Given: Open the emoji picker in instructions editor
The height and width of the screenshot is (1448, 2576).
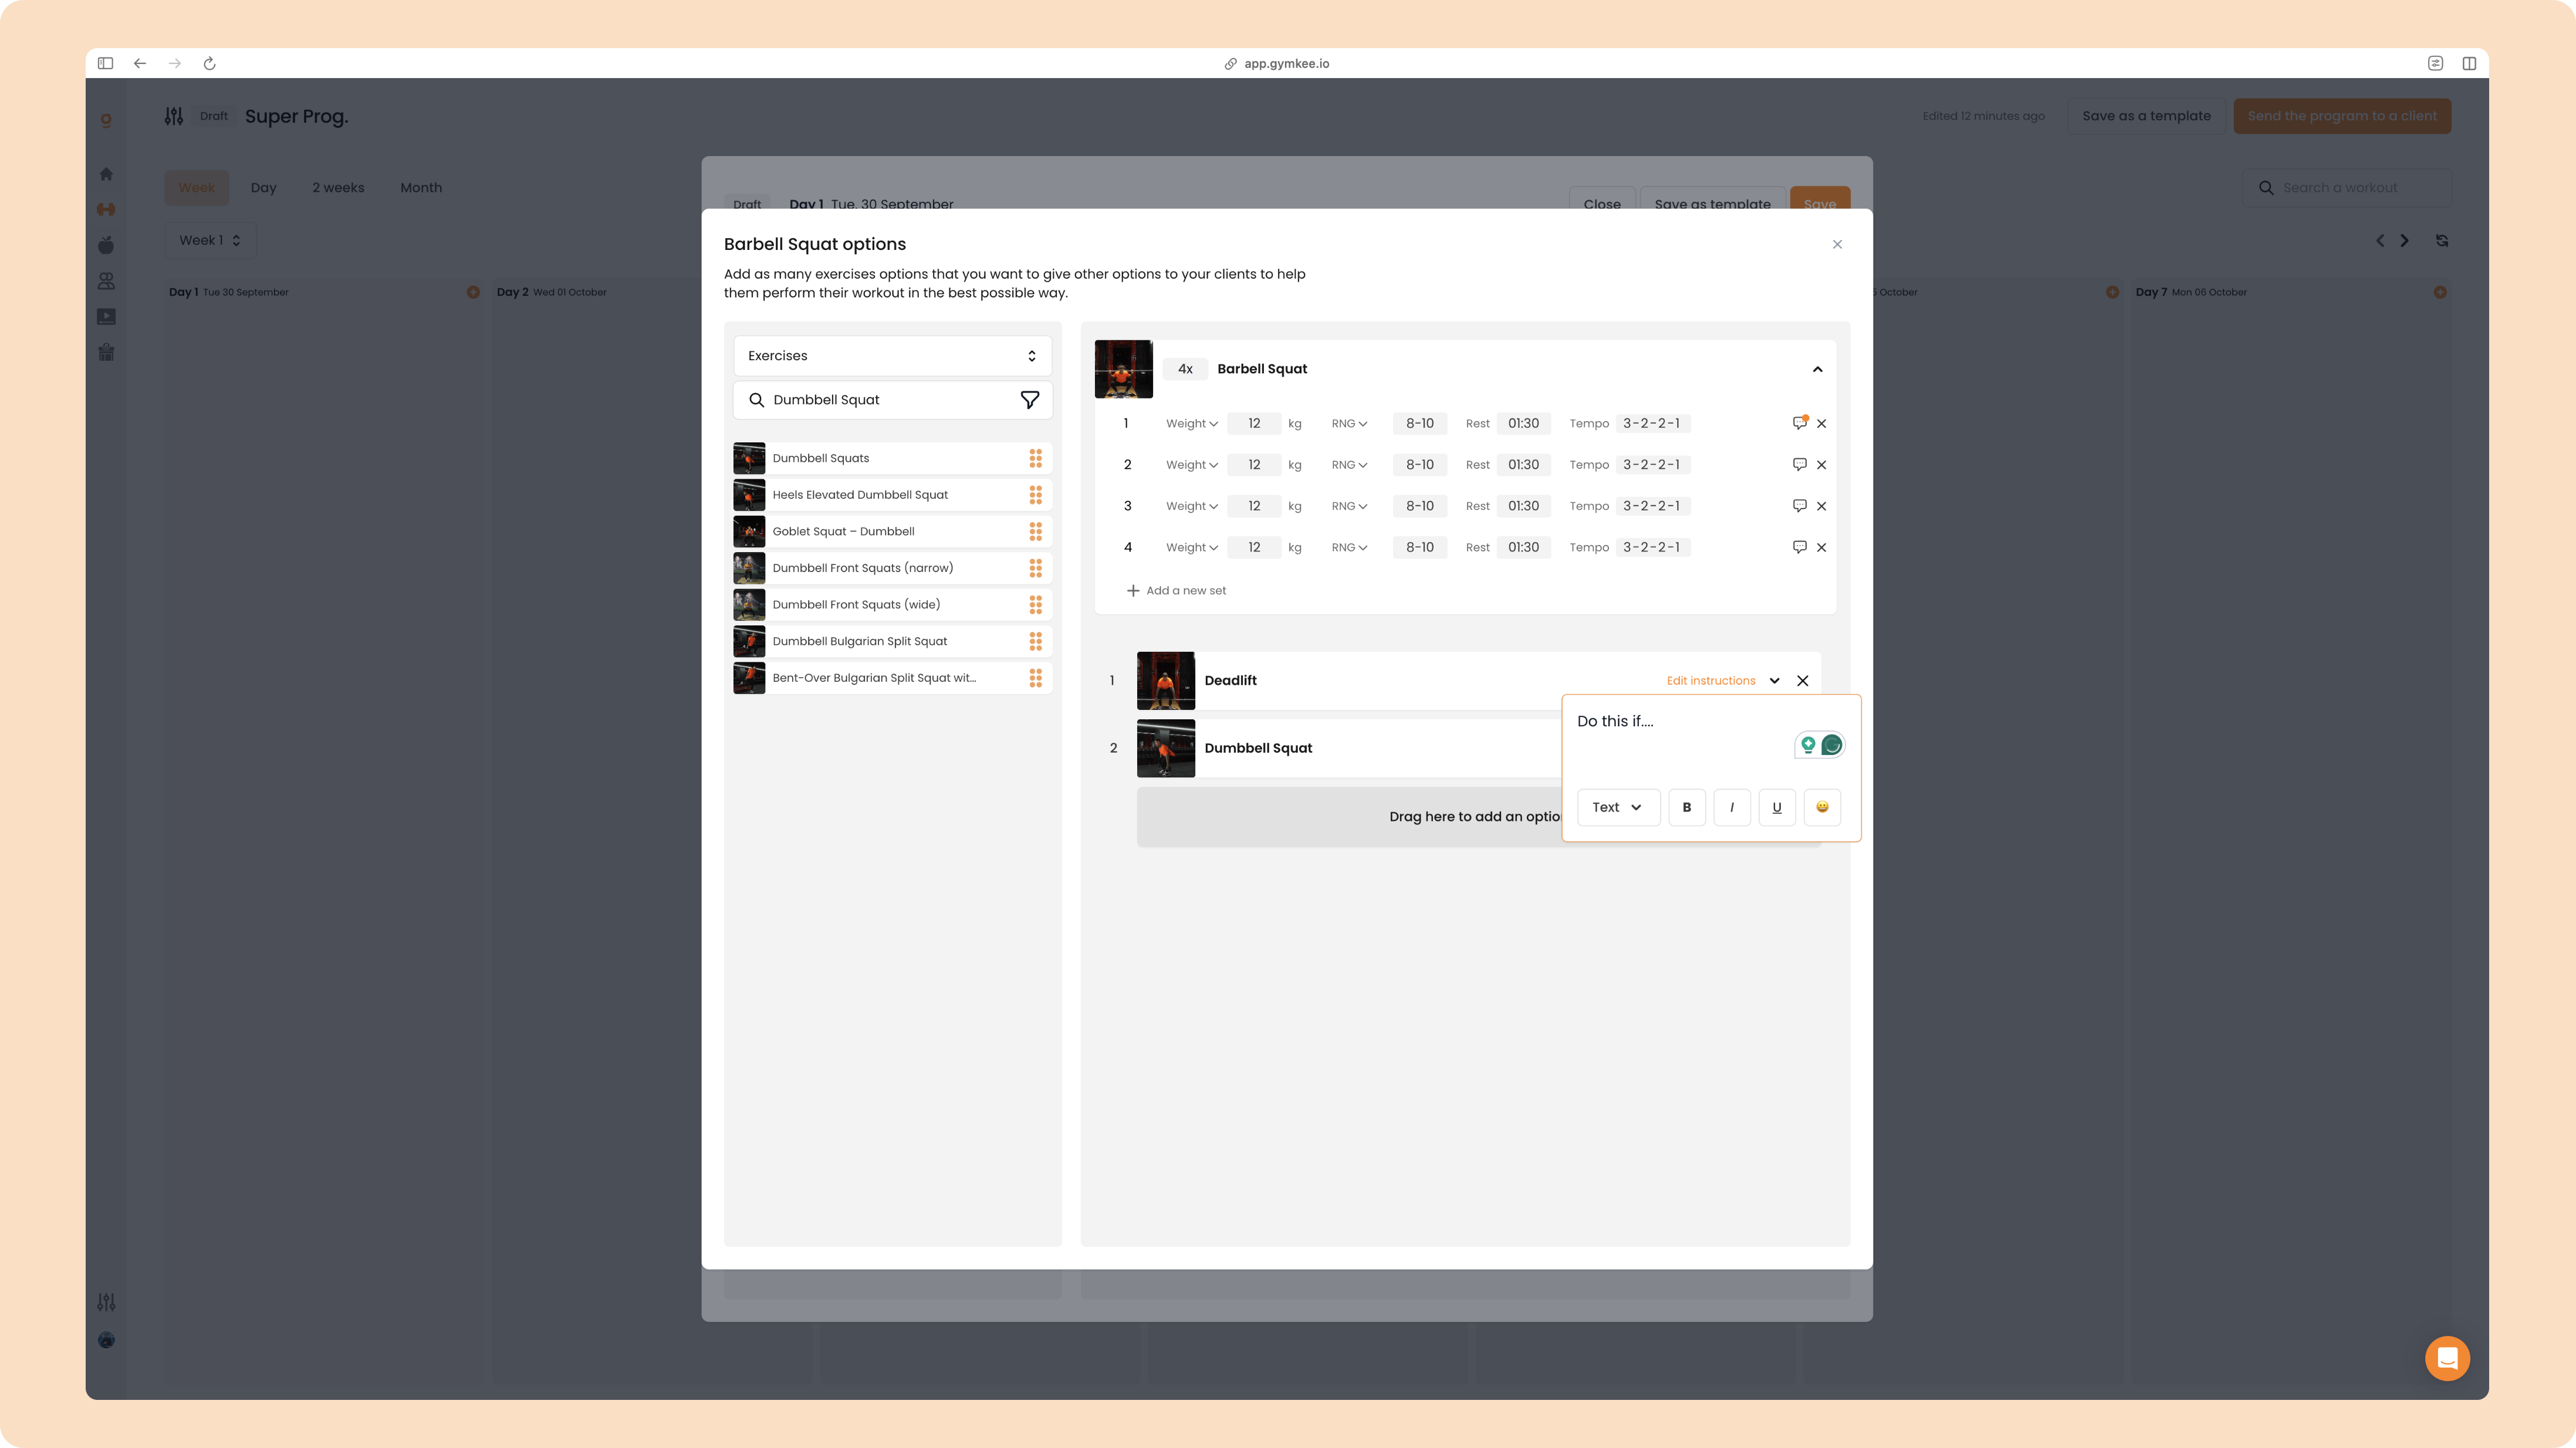Looking at the screenshot, I should [x=1821, y=807].
